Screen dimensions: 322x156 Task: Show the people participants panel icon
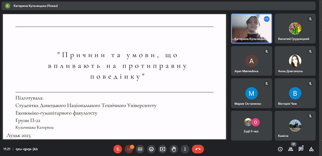coord(290,149)
